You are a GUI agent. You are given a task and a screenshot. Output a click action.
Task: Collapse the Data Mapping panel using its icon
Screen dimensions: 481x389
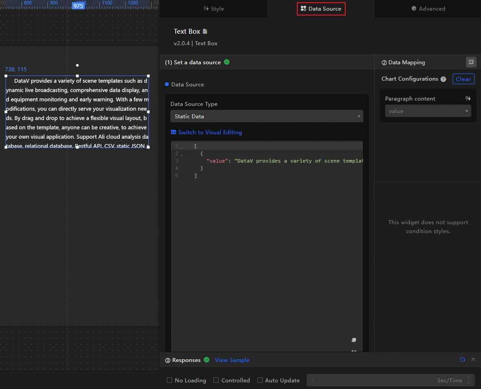point(471,62)
